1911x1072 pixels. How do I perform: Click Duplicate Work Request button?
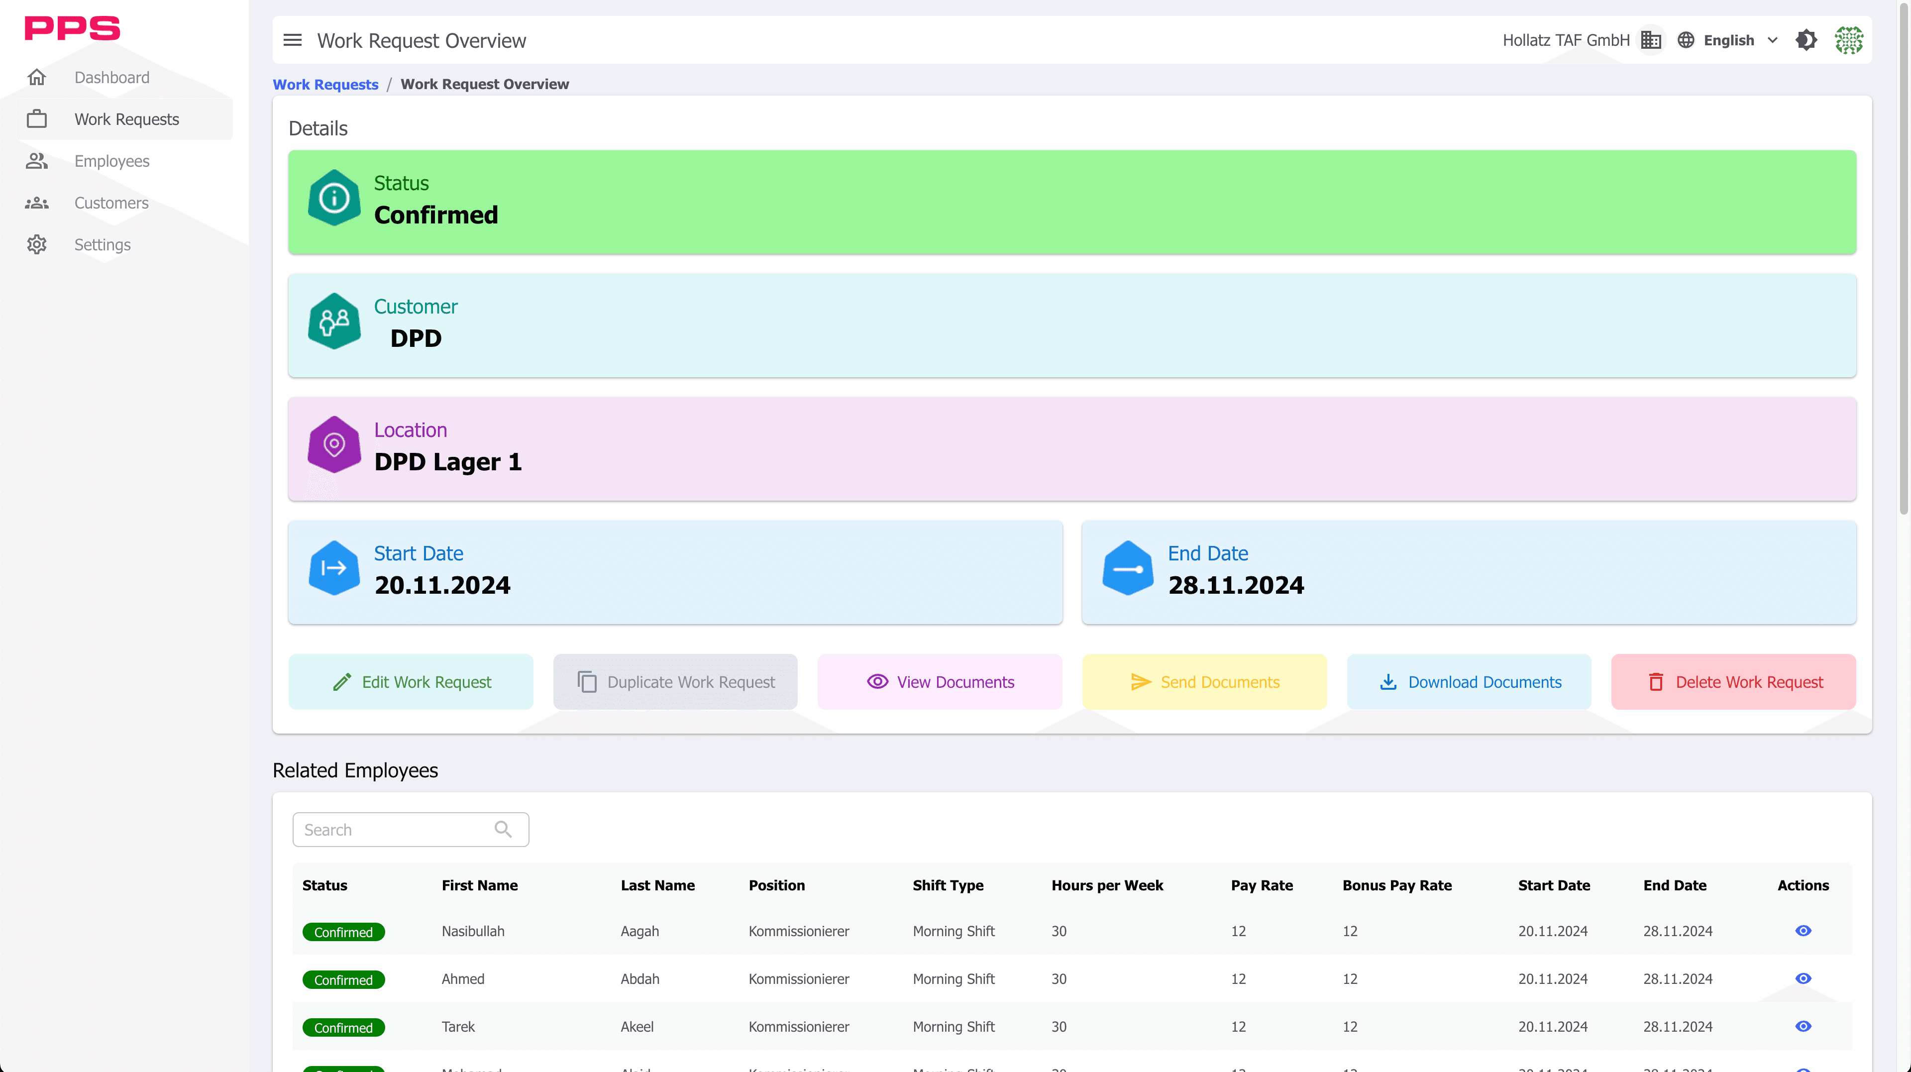(675, 682)
